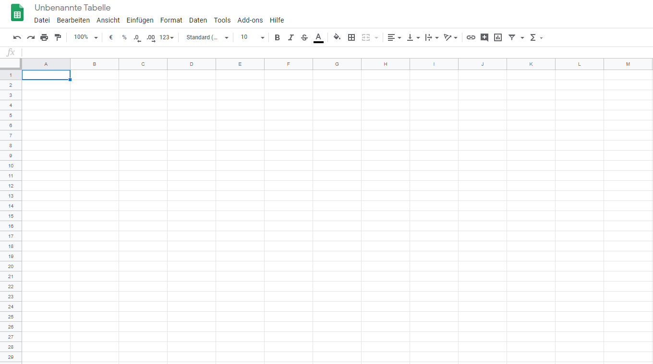Select row 15 header
Image resolution: width=653 pixels, height=364 pixels.
pos(11,216)
